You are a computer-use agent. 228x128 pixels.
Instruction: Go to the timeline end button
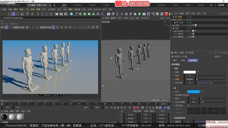(130, 107)
